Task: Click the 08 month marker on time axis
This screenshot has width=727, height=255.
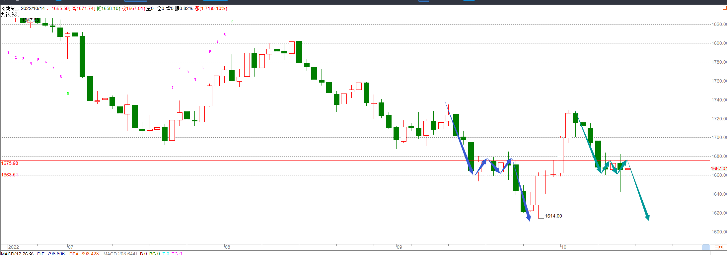Action: [x=227, y=247]
